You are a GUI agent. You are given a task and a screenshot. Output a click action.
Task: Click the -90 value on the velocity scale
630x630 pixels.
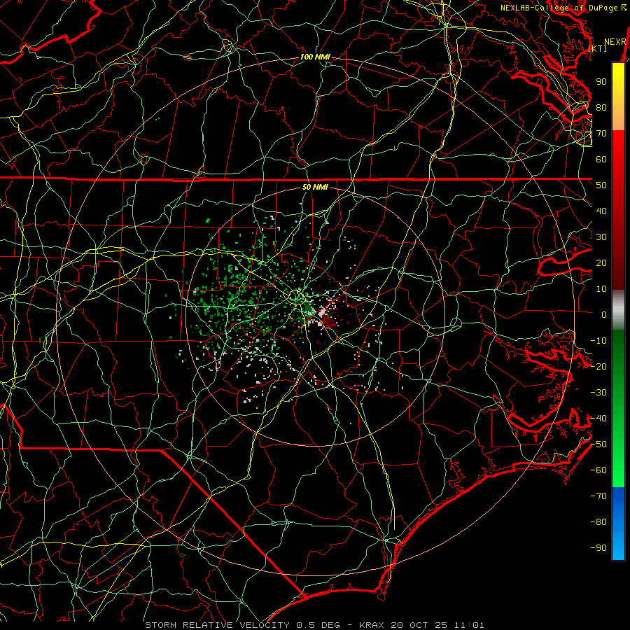point(598,548)
